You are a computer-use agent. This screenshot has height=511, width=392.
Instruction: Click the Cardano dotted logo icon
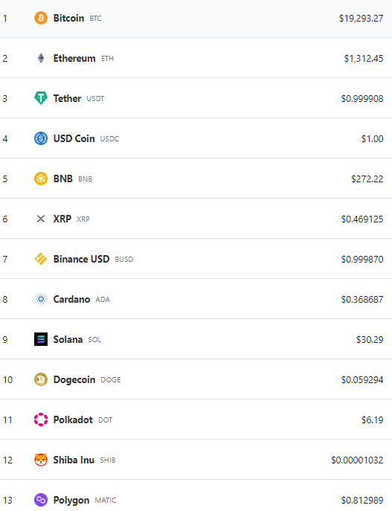(x=41, y=299)
